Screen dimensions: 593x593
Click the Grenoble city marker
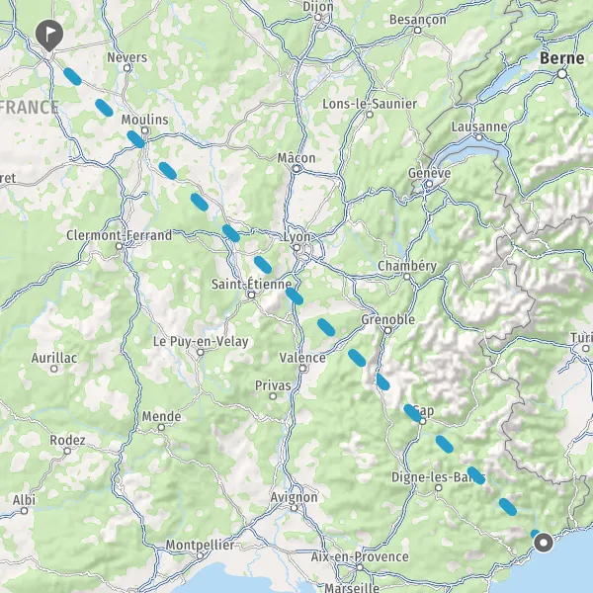[387, 330]
